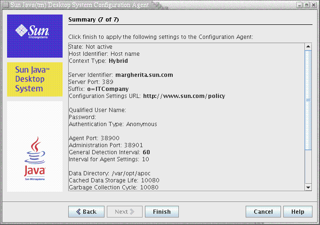
Task: Click the scrollbar up arrow
Action: (308, 47)
